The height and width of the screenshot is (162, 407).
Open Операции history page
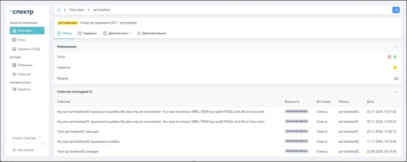tap(24, 65)
